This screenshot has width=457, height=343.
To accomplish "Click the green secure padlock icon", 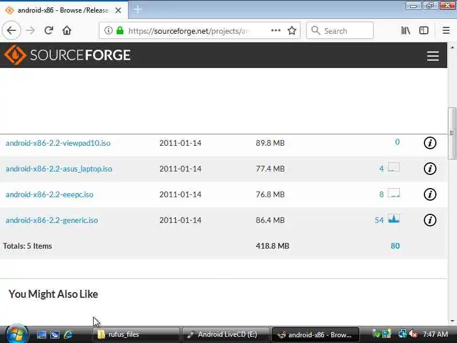I will [x=120, y=30].
